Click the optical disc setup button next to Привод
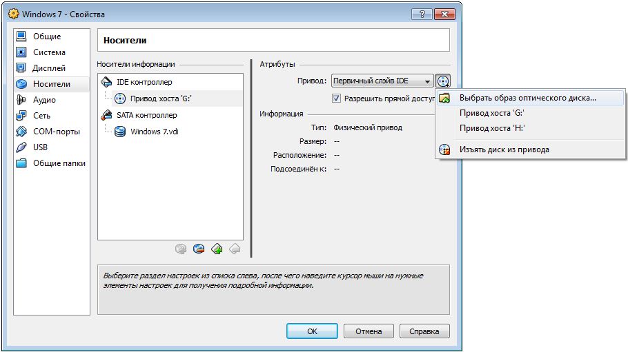 click(443, 81)
